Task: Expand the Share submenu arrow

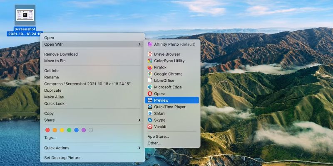Action: pyautogui.click(x=139, y=120)
